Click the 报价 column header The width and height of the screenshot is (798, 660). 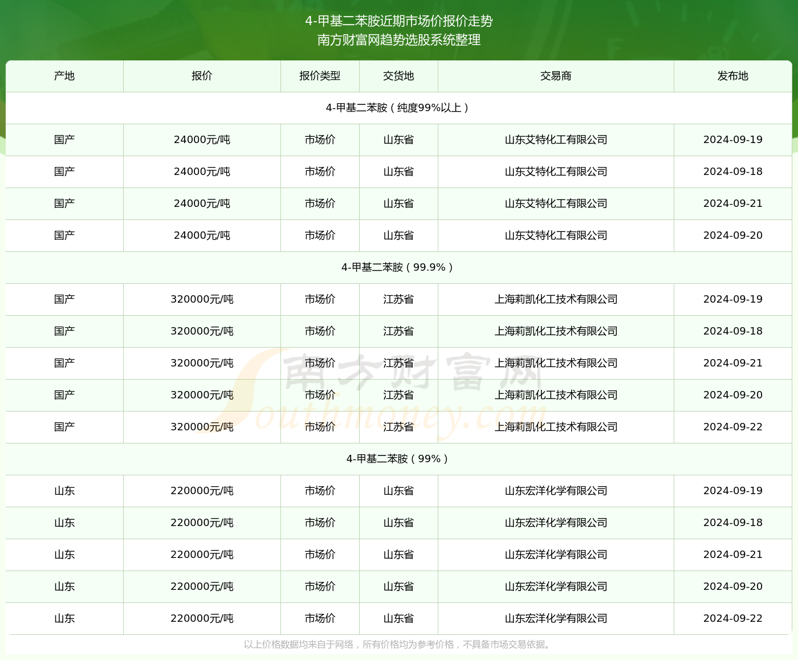pos(202,76)
